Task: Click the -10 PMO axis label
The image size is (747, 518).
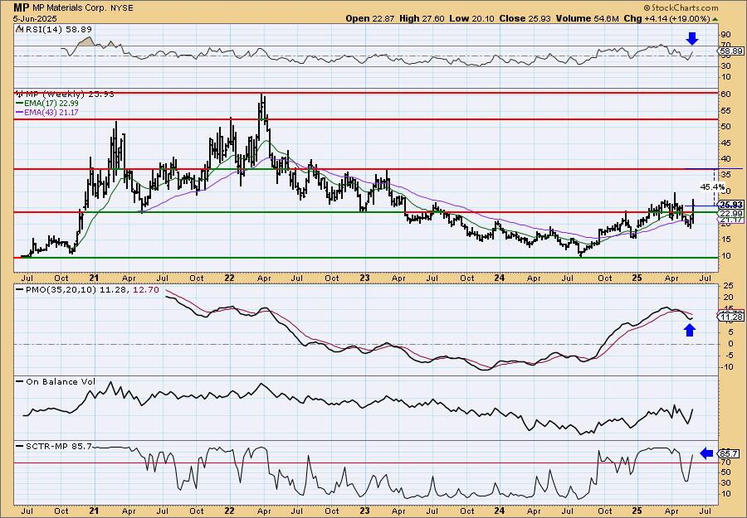Action: click(726, 366)
